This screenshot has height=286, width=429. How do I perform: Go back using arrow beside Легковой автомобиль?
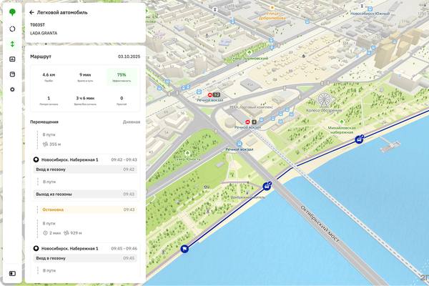point(31,12)
